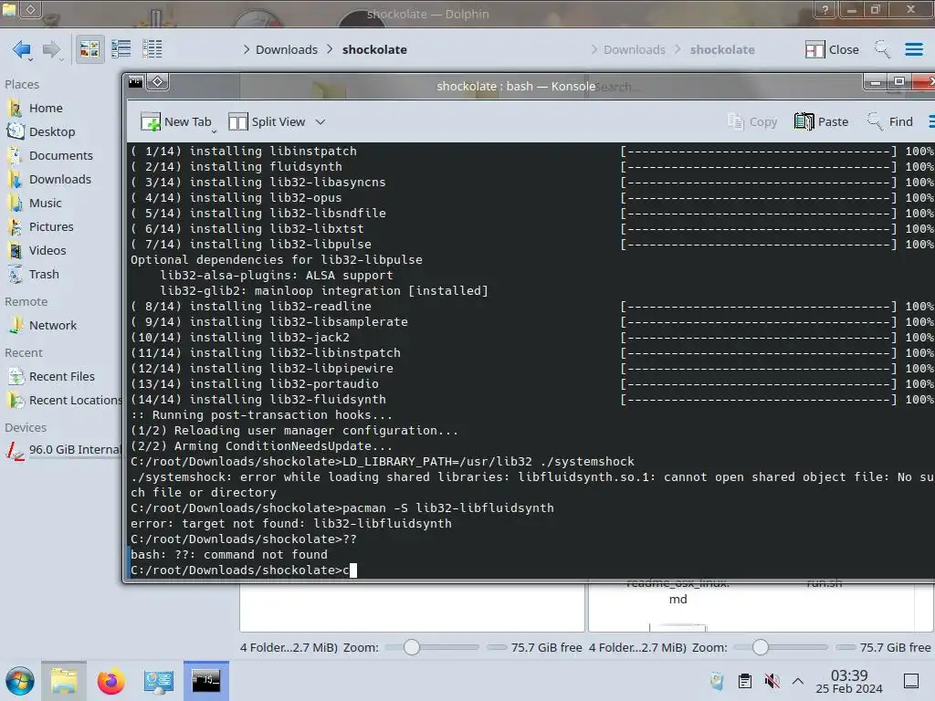The image size is (935, 701).
Task: Toggle Dolphin window pin icon
Action: click(31, 9)
